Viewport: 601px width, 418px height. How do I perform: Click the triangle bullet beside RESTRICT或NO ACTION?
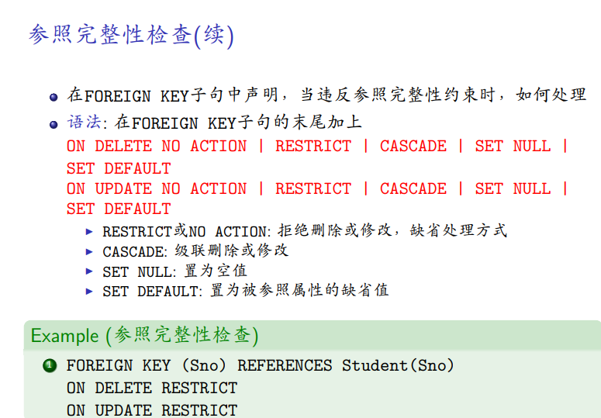[91, 231]
